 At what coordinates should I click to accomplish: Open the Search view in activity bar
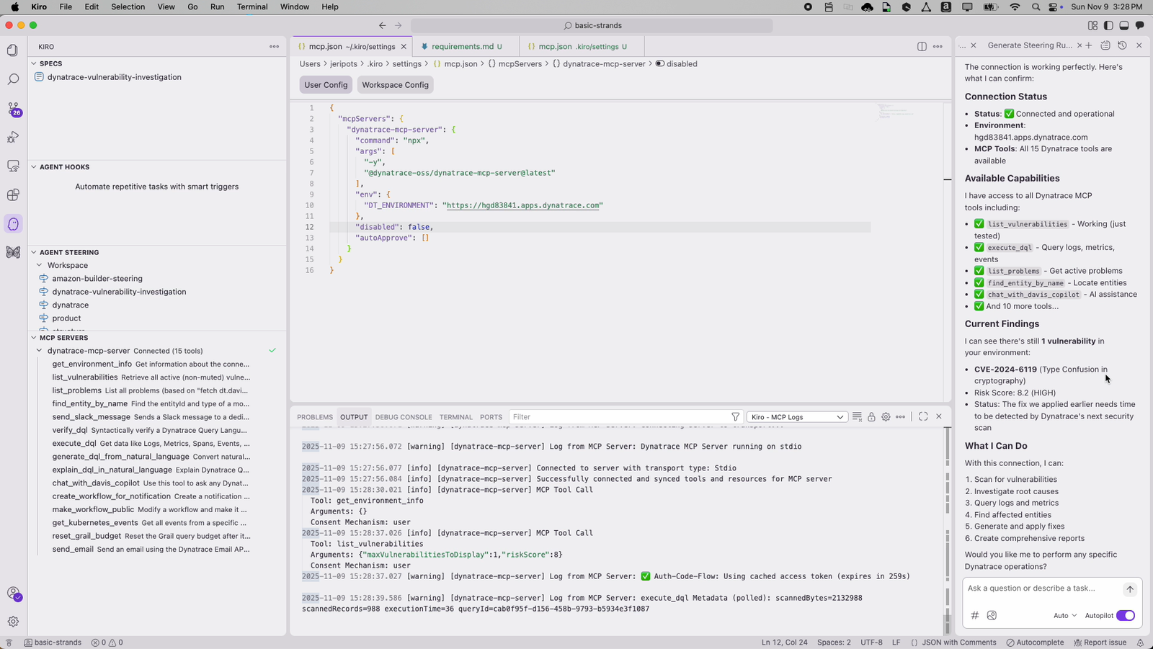pyautogui.click(x=13, y=79)
